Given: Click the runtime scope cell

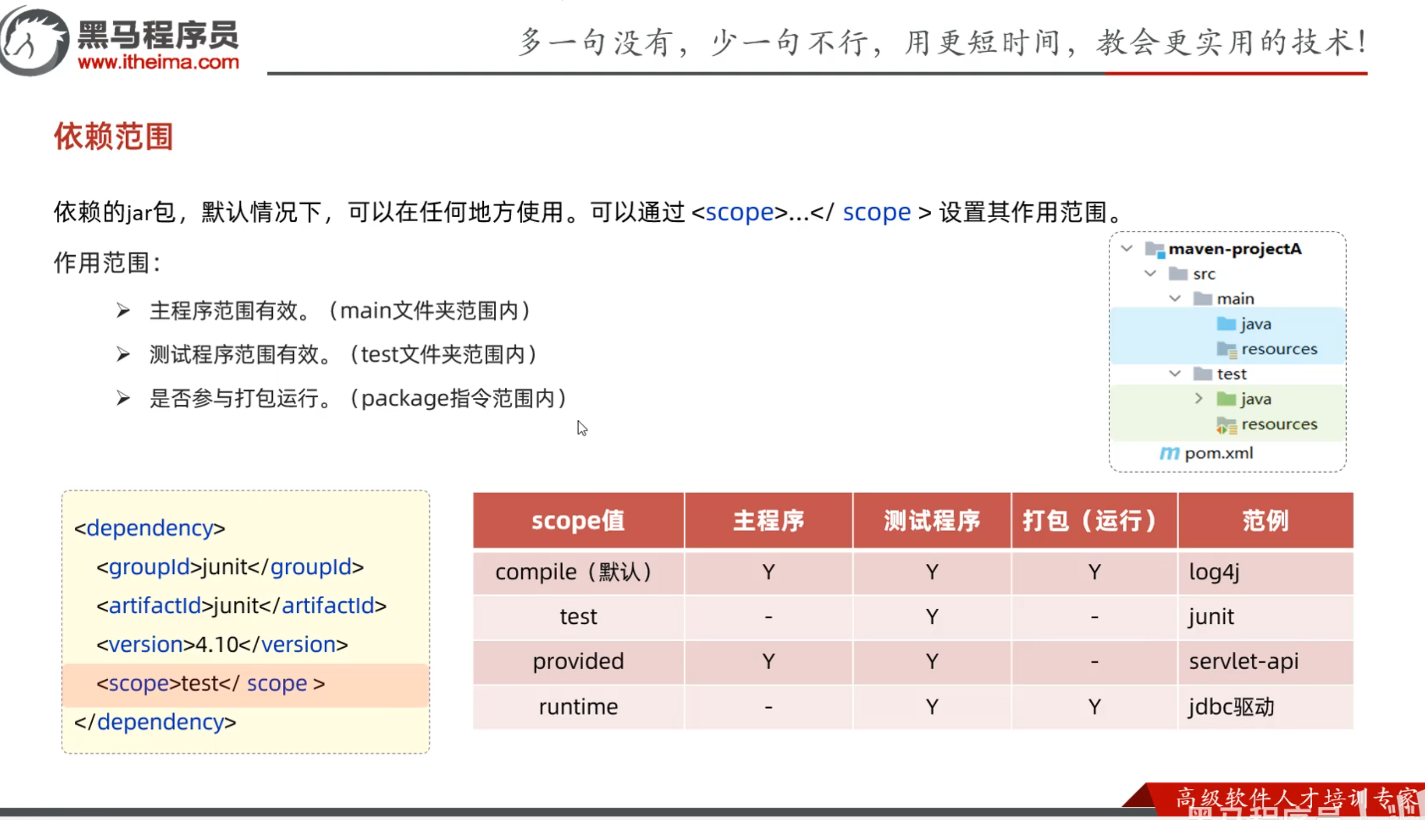Looking at the screenshot, I should [x=578, y=706].
